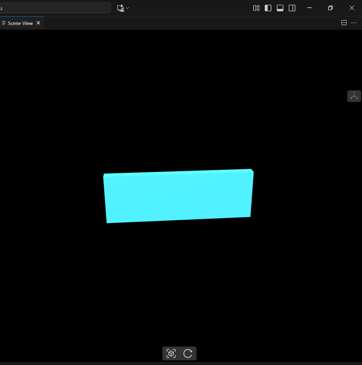
Task: Open the editor More Actions menu
Action: coord(354,23)
